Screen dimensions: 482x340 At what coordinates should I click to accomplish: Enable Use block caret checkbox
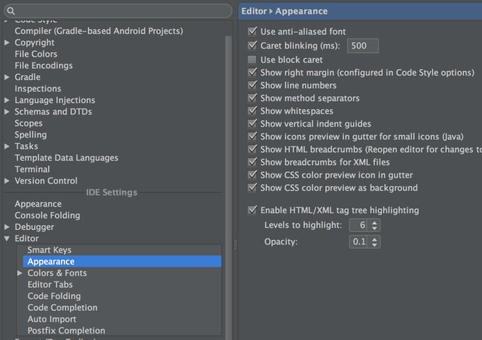252,60
